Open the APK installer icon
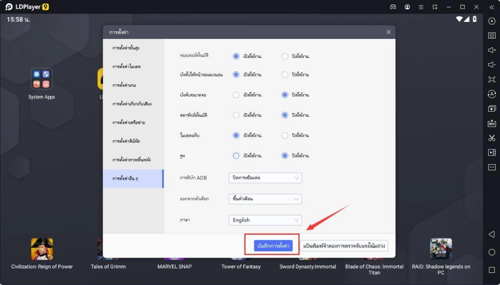Image resolution: width=500 pixels, height=285 pixels. [x=492, y=124]
